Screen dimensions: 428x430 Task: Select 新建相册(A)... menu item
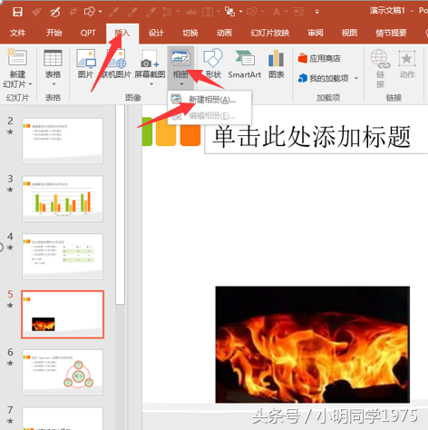tap(209, 100)
